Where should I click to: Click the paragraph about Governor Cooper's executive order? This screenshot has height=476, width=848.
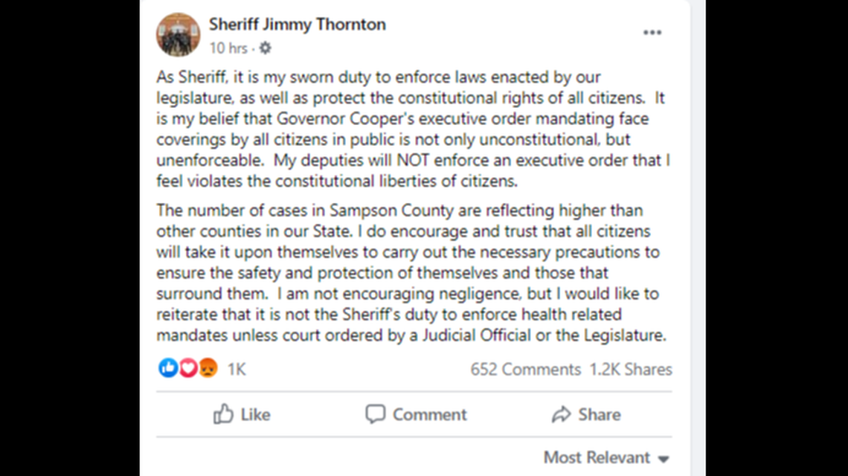click(413, 129)
